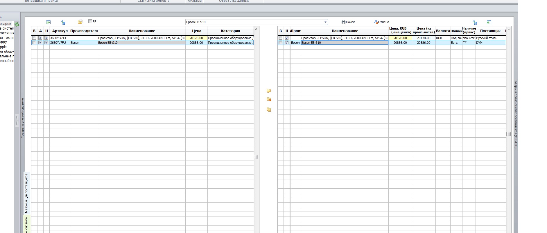Select Epson manufacturer cell in left table

click(84, 43)
